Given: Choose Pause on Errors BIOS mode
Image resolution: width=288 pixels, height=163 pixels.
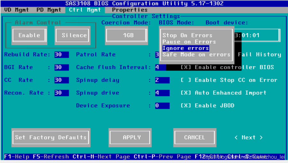Looking at the screenshot, I should [x=189, y=41].
